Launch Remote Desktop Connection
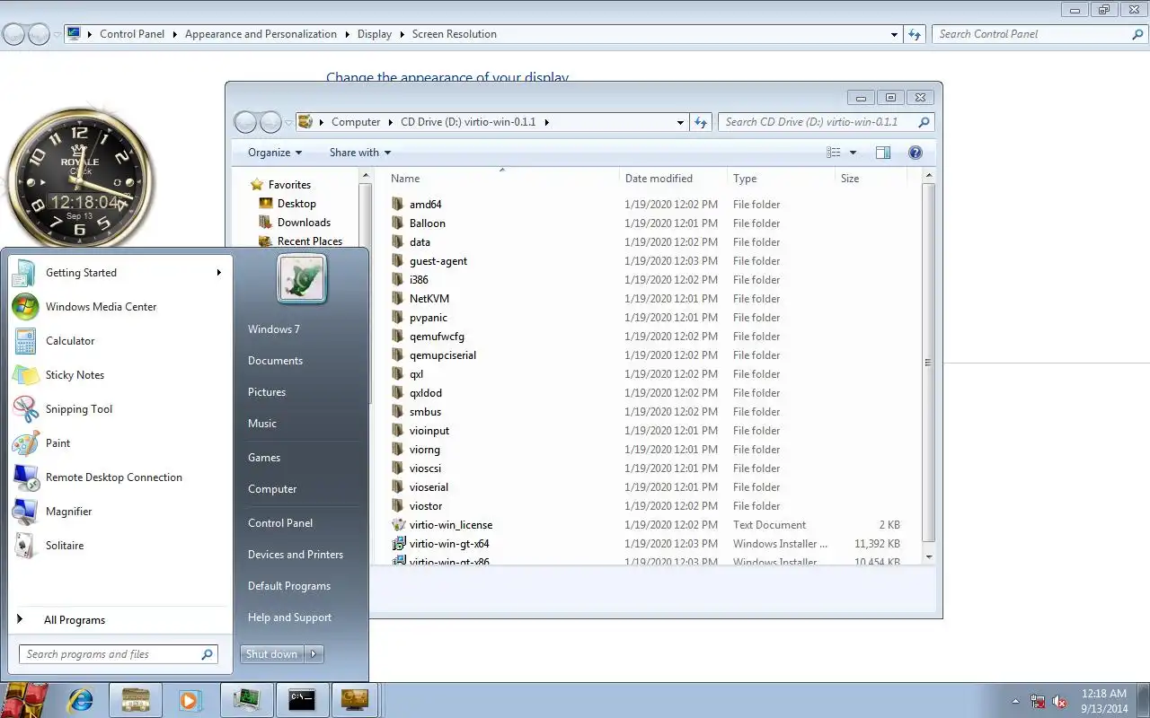This screenshot has height=718, width=1150. tap(114, 477)
